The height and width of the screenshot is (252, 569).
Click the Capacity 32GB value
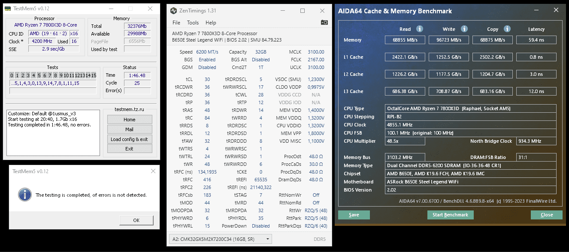tap(261, 52)
